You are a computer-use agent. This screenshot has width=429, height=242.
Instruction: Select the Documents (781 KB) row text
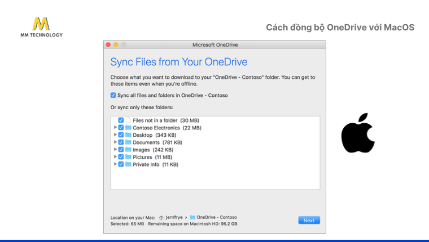[x=157, y=142]
